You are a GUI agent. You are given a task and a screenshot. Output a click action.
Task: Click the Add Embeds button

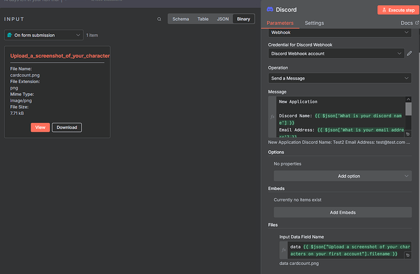point(343,212)
